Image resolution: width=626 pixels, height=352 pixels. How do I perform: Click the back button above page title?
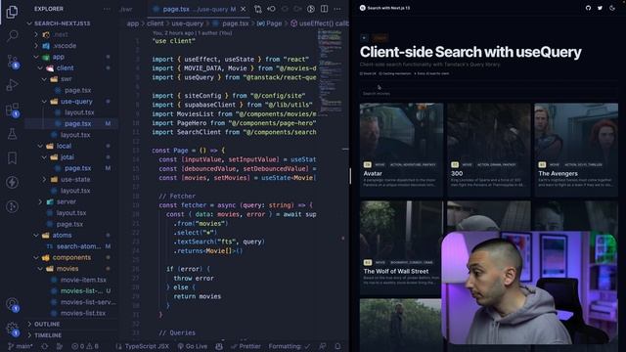coord(364,38)
